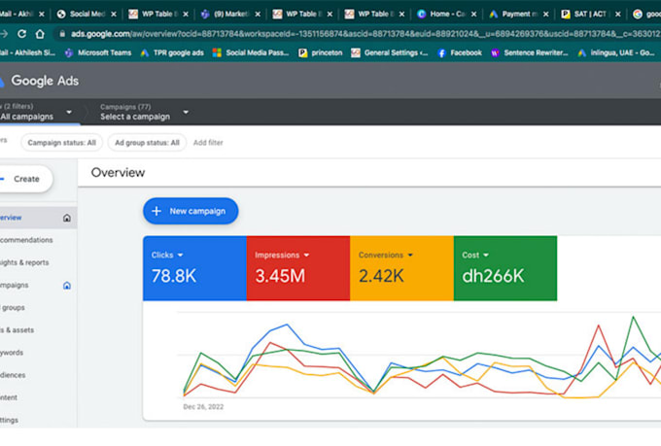Viewport: 661px width, 446px height.
Task: Open Settings in the sidebar
Action: (x=10, y=421)
